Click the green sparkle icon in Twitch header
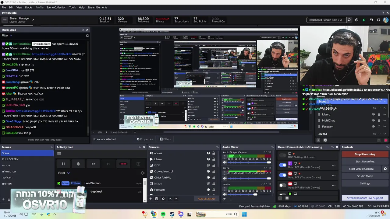Screen dimensions: 390x219 point(364,20)
